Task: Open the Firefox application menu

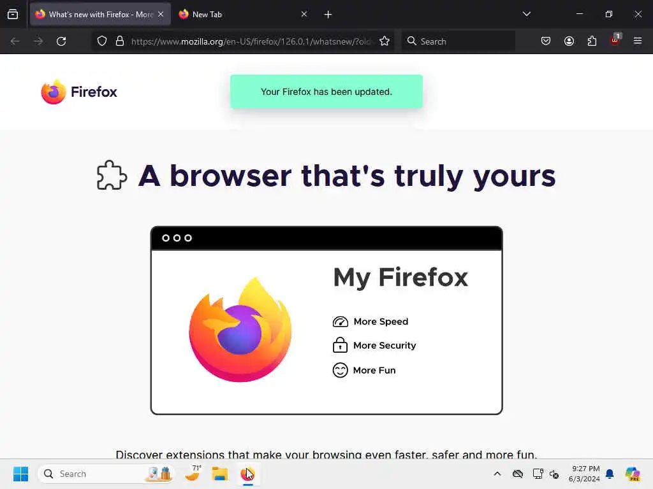Action: click(638, 41)
